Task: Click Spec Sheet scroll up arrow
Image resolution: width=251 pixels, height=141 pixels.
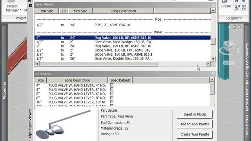Action: tap(213, 11)
